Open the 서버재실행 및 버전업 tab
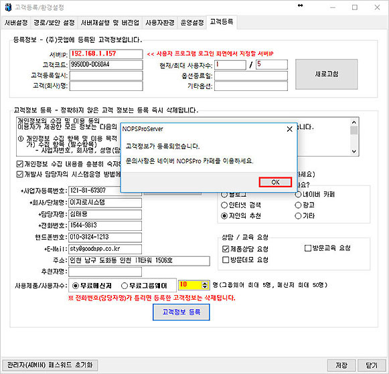 click(x=110, y=23)
